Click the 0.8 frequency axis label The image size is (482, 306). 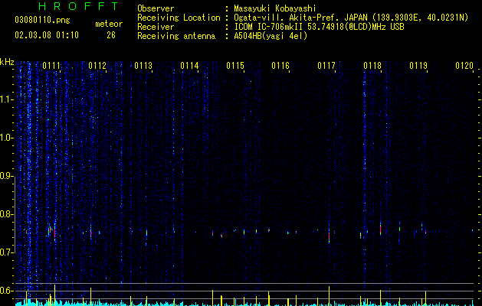point(7,214)
